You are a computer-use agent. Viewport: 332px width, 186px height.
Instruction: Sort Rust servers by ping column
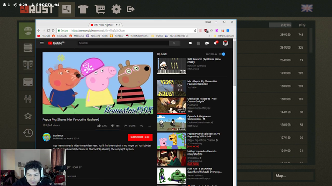pyautogui.click(x=302, y=25)
